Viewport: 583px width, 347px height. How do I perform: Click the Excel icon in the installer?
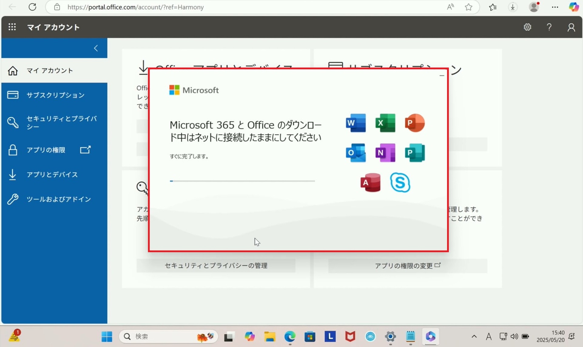[385, 123]
